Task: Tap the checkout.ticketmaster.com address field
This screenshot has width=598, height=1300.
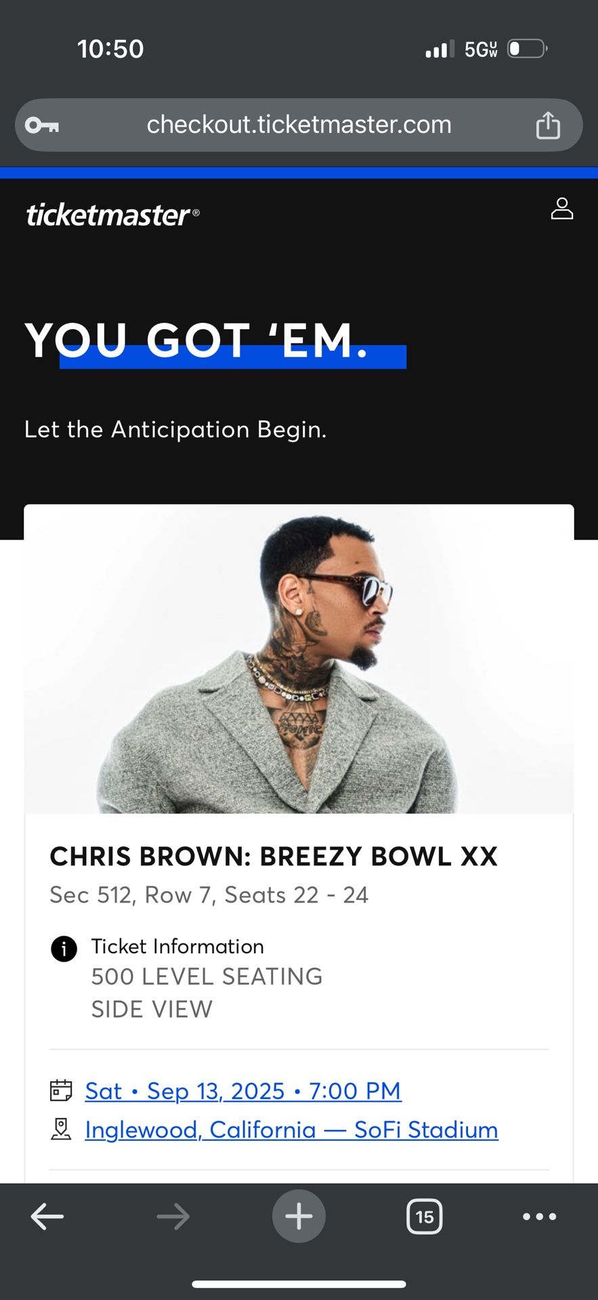Action: point(299,125)
